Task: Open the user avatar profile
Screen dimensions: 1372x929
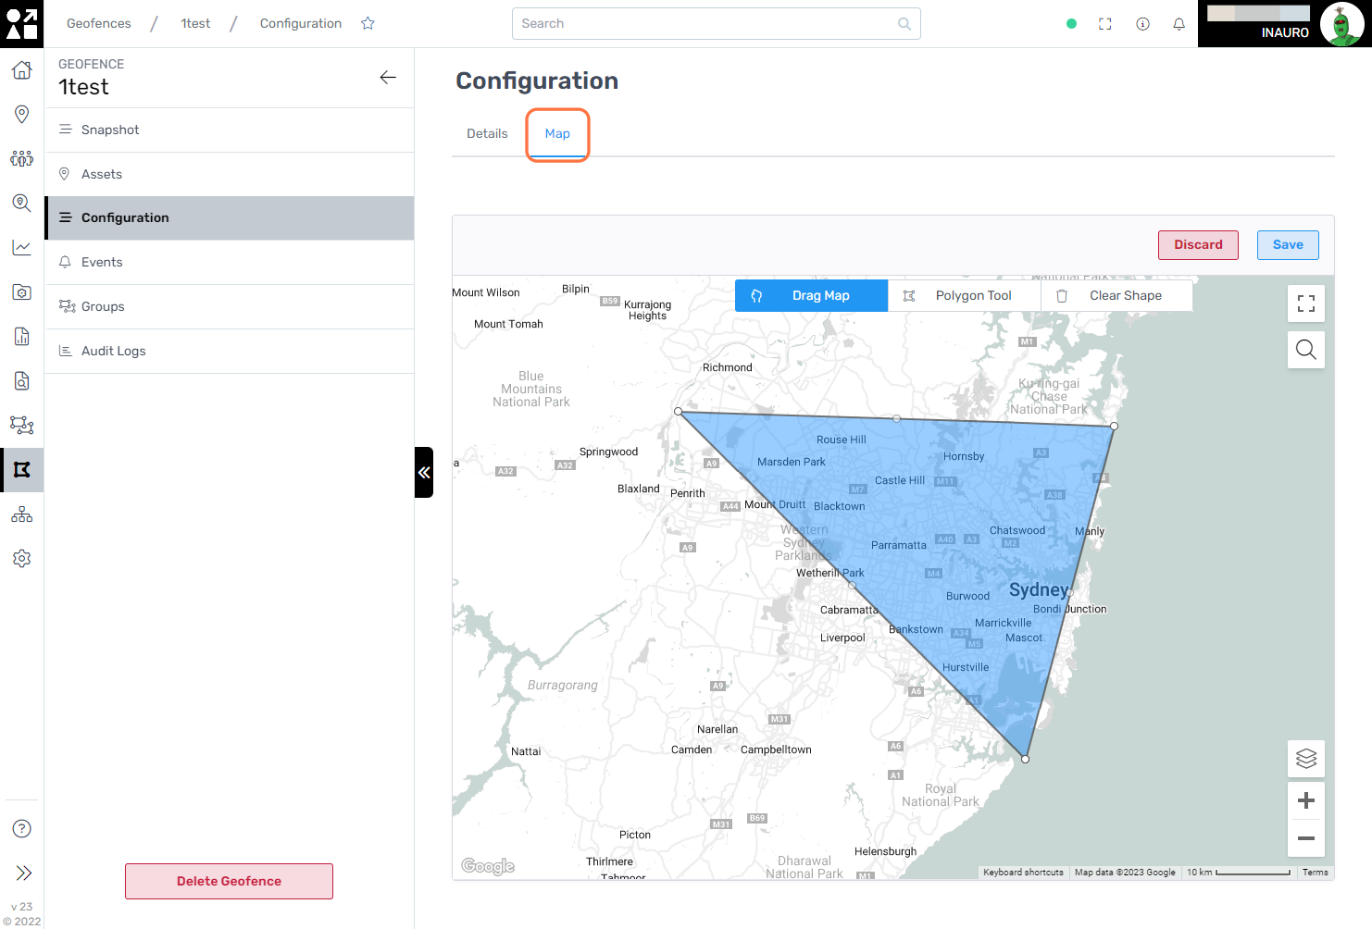Action: [x=1341, y=24]
